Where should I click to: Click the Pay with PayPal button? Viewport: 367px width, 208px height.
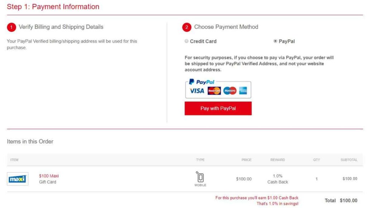point(218,108)
